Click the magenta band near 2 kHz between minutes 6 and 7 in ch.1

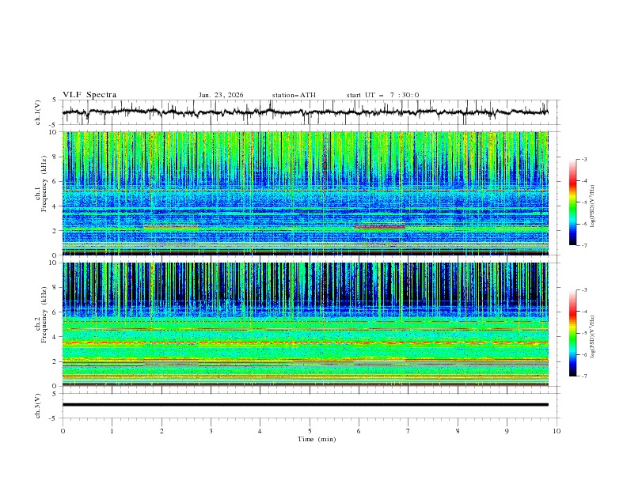pyautogui.click(x=379, y=227)
